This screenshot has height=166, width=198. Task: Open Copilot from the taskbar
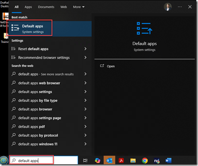point(98,161)
